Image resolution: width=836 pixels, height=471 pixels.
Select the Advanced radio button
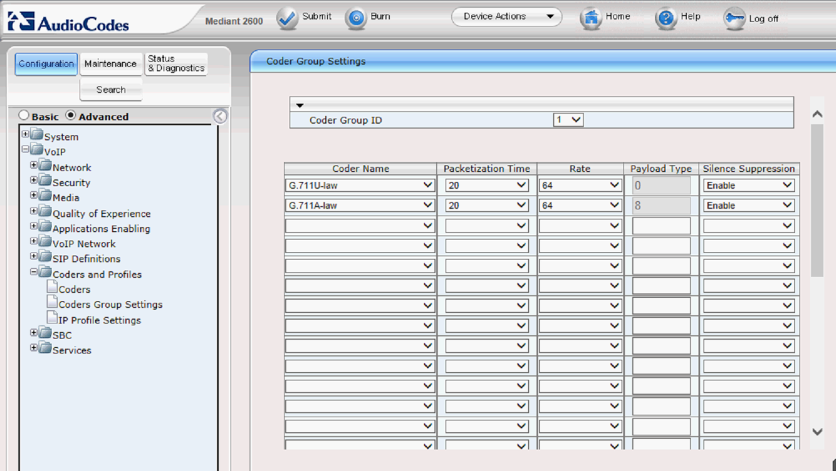click(71, 115)
